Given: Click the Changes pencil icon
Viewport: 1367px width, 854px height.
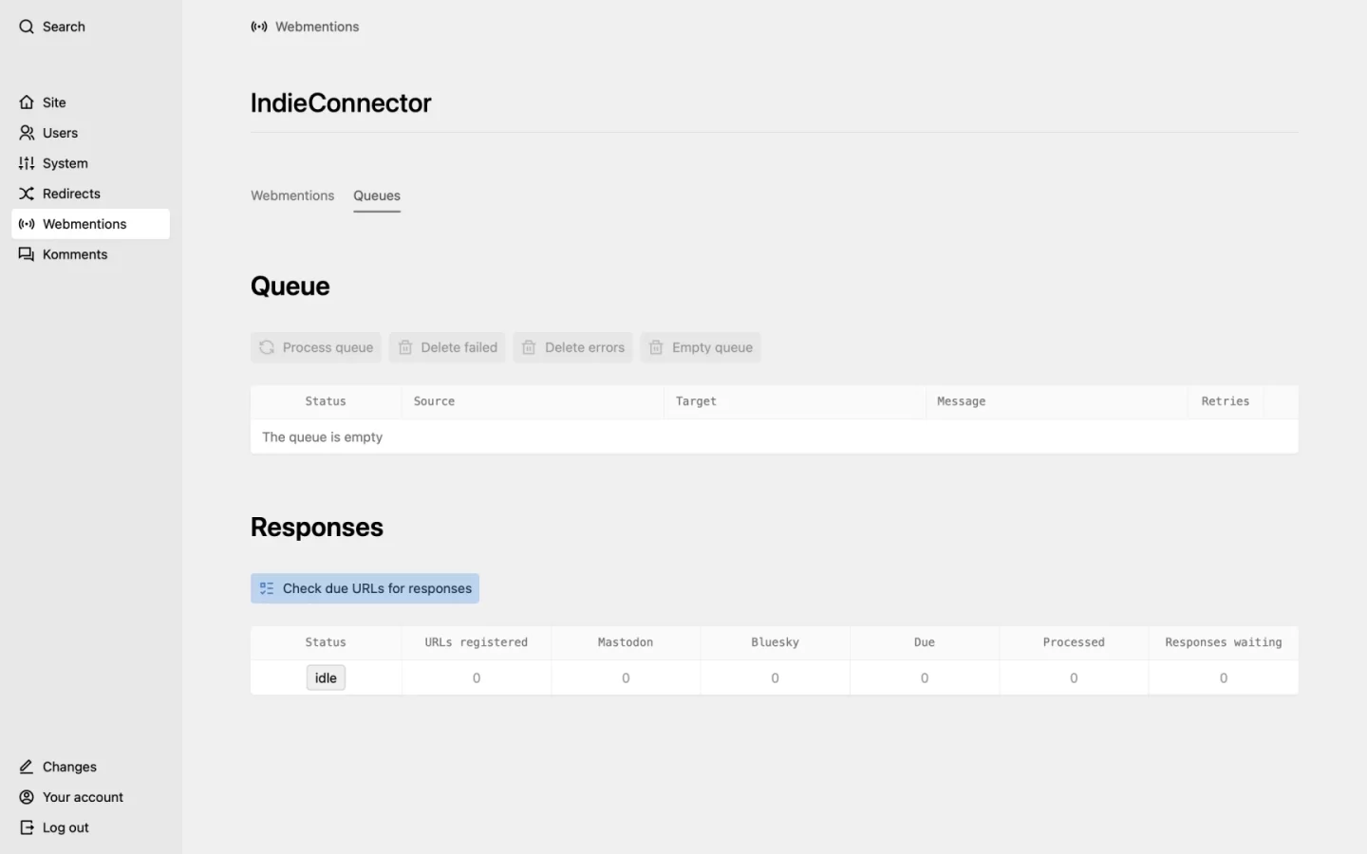Looking at the screenshot, I should tap(27, 767).
